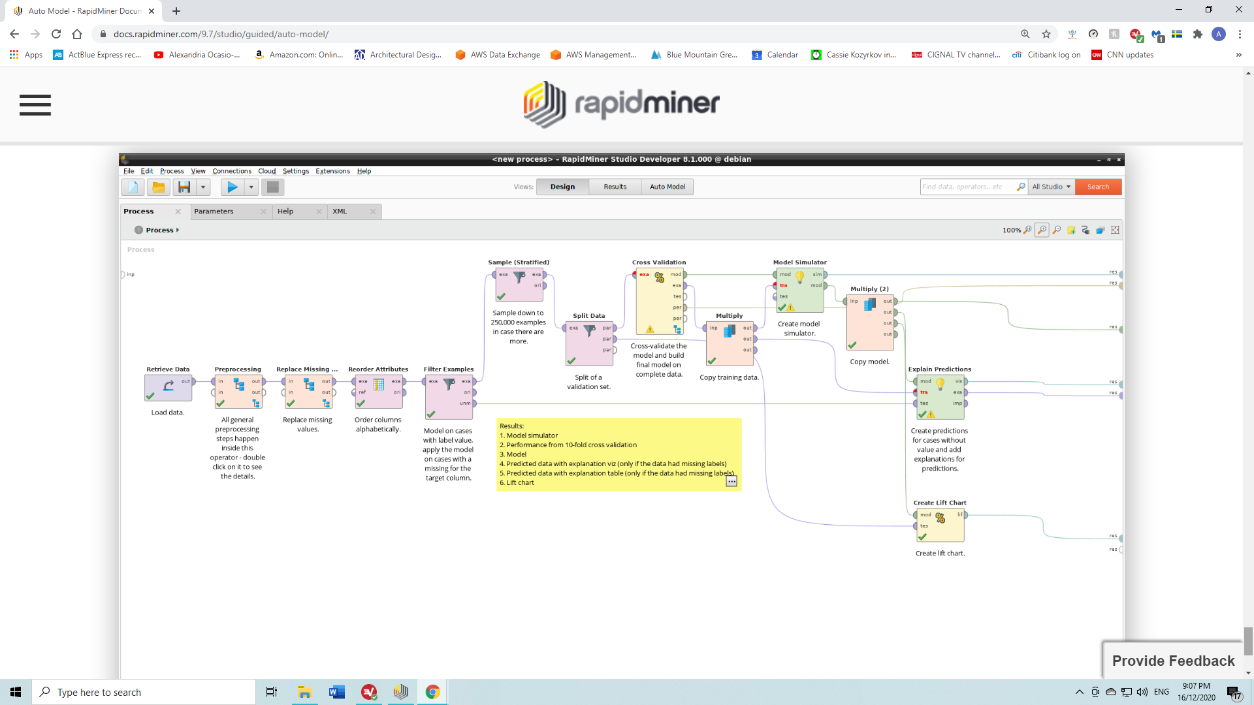Open the Citibank log on bookmark
The width and height of the screenshot is (1254, 705).
[1046, 55]
